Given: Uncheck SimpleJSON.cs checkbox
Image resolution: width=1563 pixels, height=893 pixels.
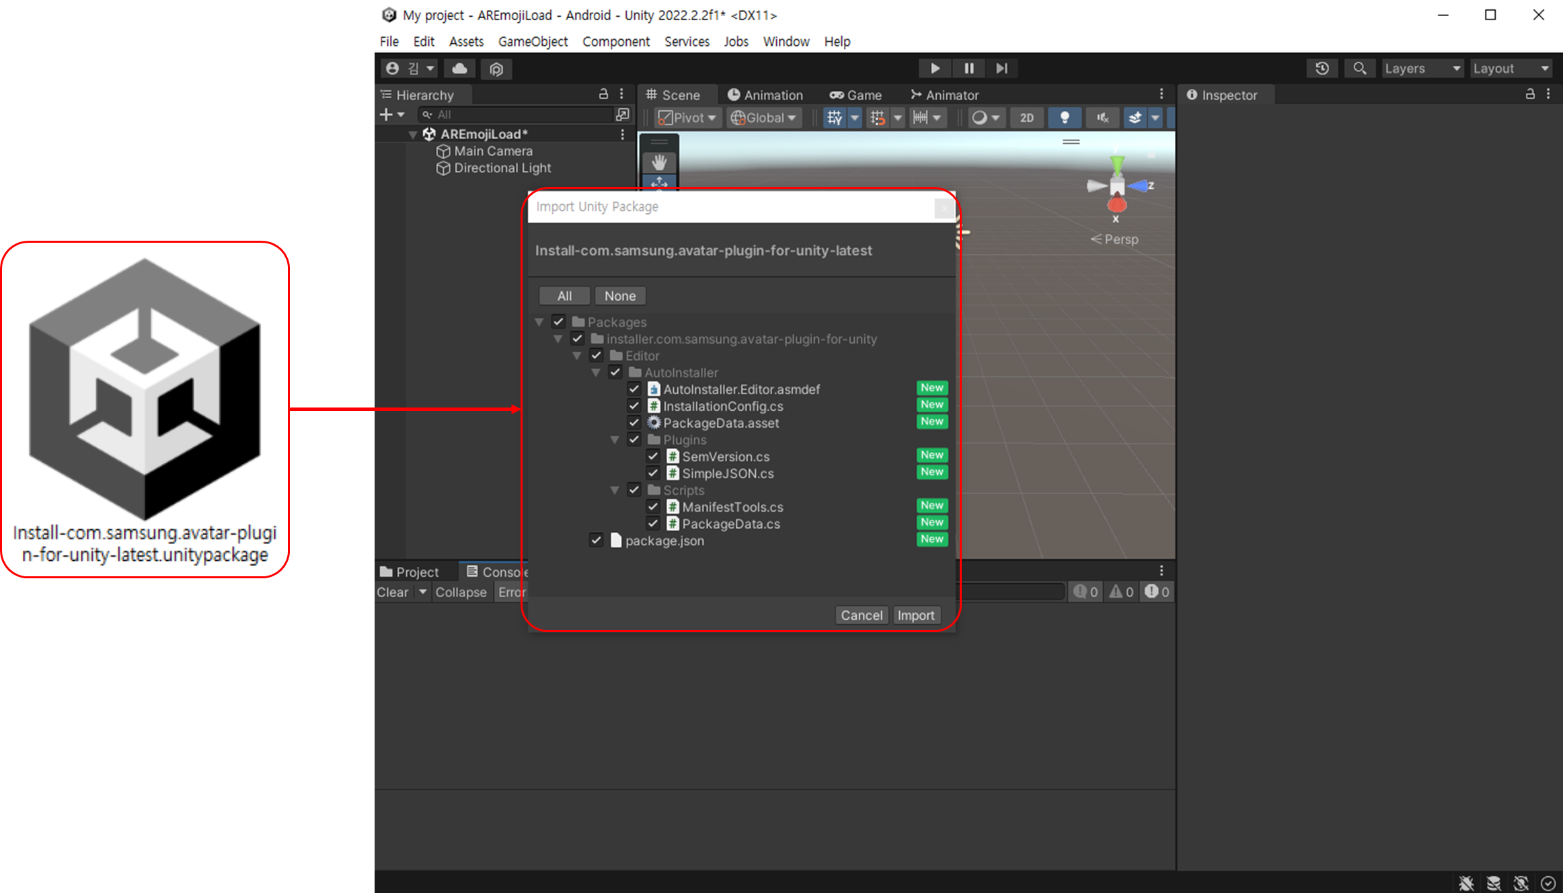Looking at the screenshot, I should tap(652, 473).
